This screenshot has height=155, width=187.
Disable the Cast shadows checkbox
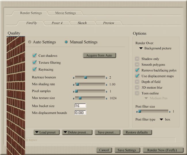(x=35, y=56)
